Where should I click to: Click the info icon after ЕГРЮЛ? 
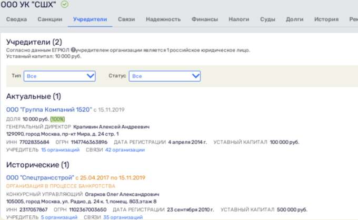point(73,50)
